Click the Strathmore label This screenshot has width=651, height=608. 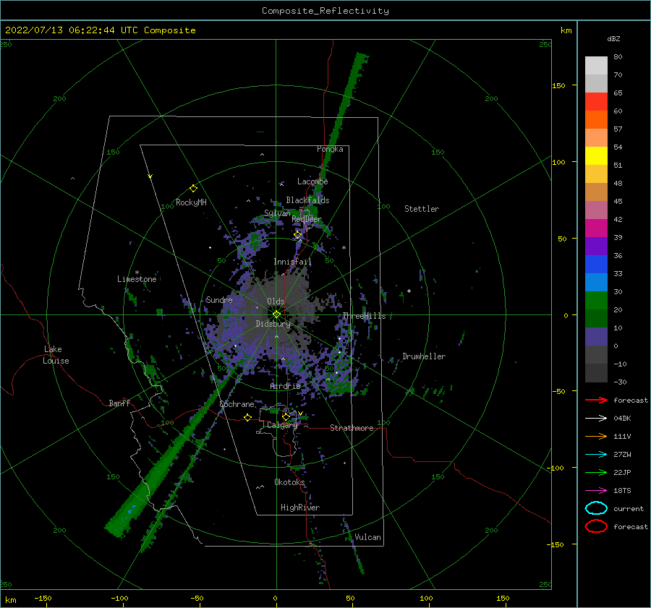click(x=352, y=428)
